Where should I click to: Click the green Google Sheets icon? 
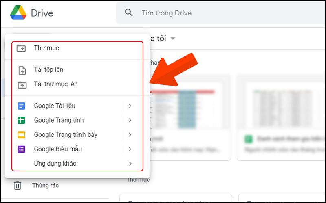21,120
